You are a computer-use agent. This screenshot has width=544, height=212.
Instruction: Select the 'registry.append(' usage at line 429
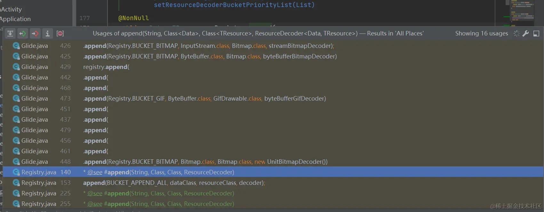pyautogui.click(x=273, y=67)
